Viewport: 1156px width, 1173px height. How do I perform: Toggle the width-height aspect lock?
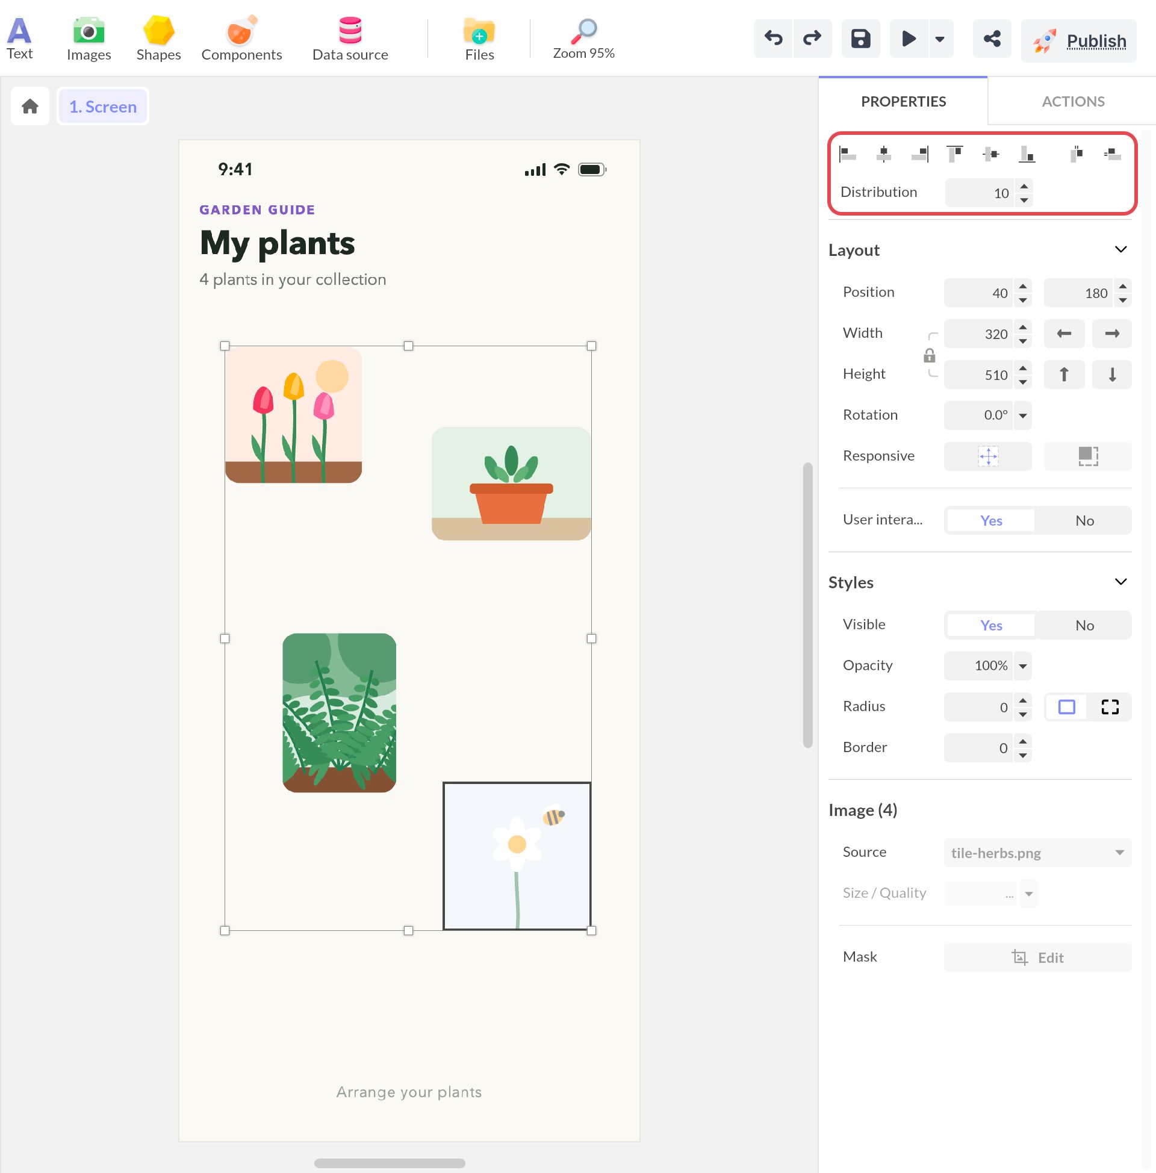click(x=929, y=355)
